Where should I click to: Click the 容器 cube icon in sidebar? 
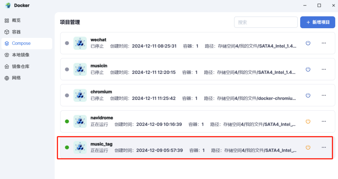point(7,32)
